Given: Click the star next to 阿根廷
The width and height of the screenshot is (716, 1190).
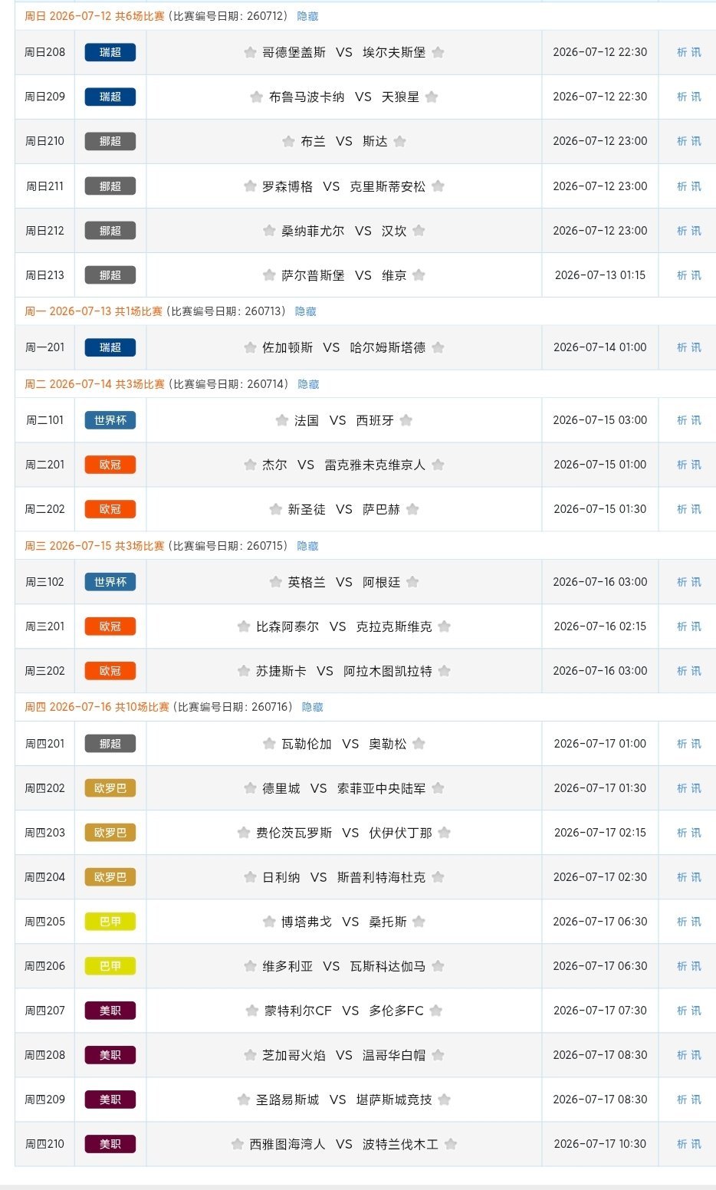Looking at the screenshot, I should [x=412, y=582].
